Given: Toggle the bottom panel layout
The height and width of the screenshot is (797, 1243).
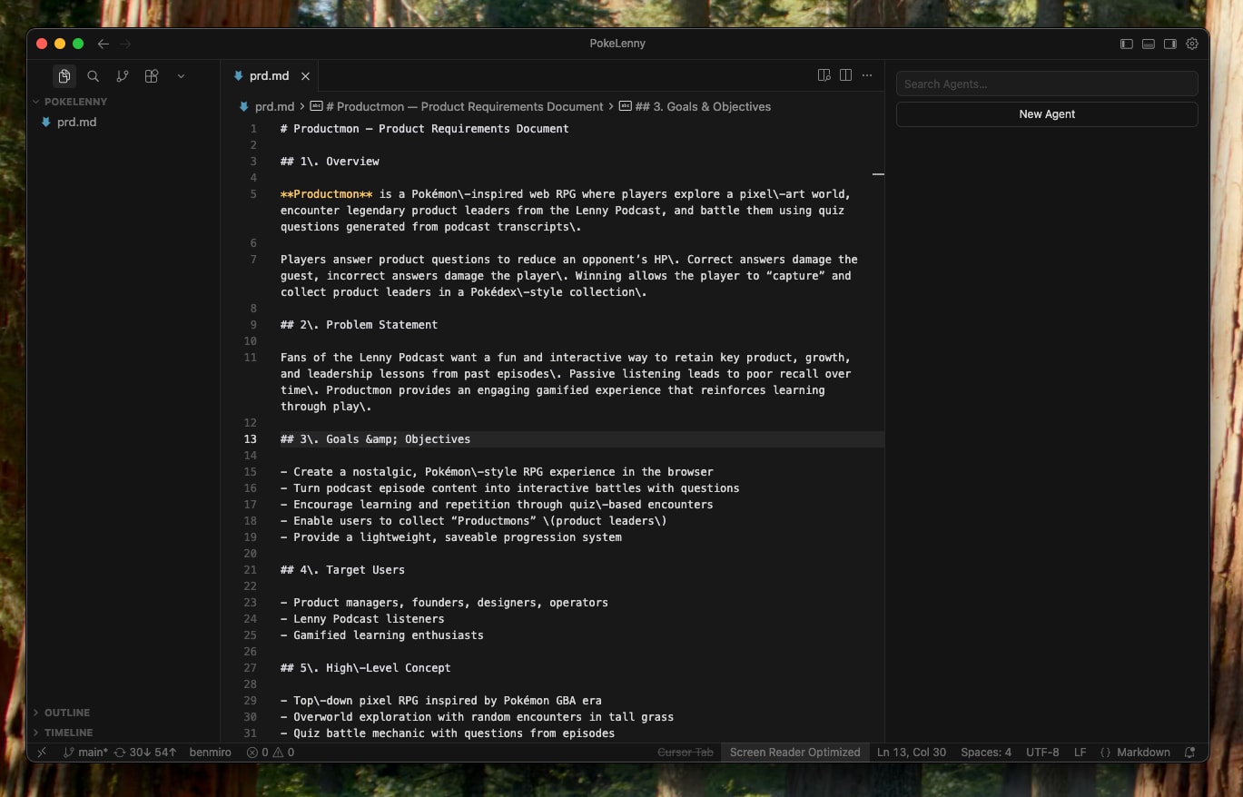Looking at the screenshot, I should point(1149,44).
